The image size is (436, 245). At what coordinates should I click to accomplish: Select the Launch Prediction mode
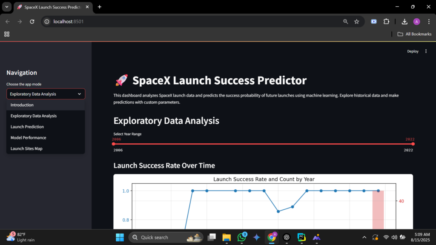pos(46,127)
